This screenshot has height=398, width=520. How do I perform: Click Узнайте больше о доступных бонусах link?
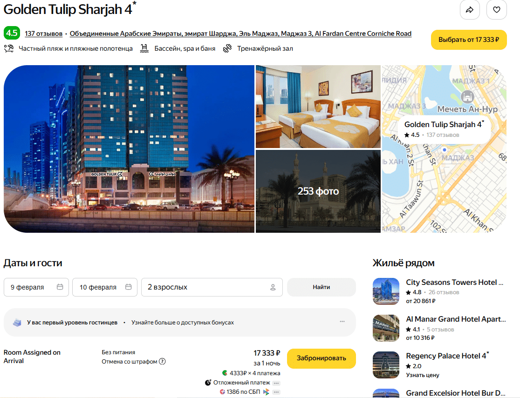click(182, 323)
